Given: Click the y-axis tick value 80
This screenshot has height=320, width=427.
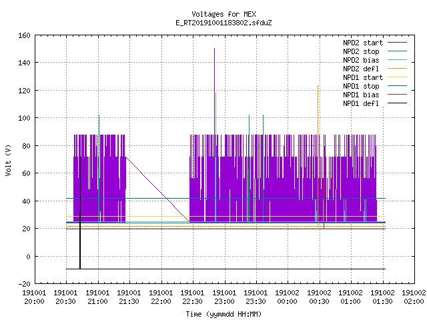Looking at the screenshot, I should click(26, 146).
